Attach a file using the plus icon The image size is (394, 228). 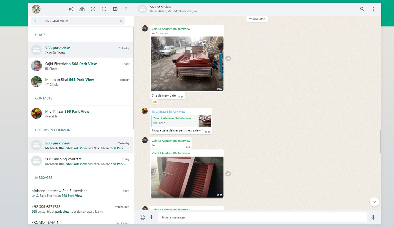click(151, 217)
